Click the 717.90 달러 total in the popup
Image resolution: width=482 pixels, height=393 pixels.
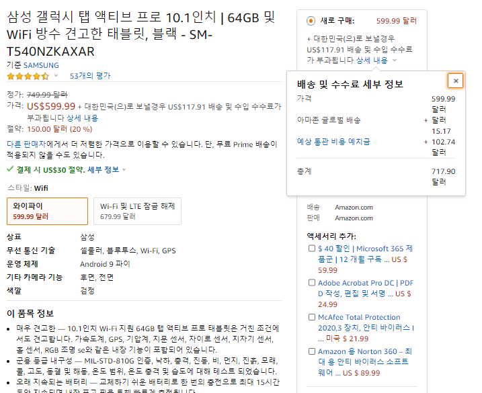[x=443, y=177]
